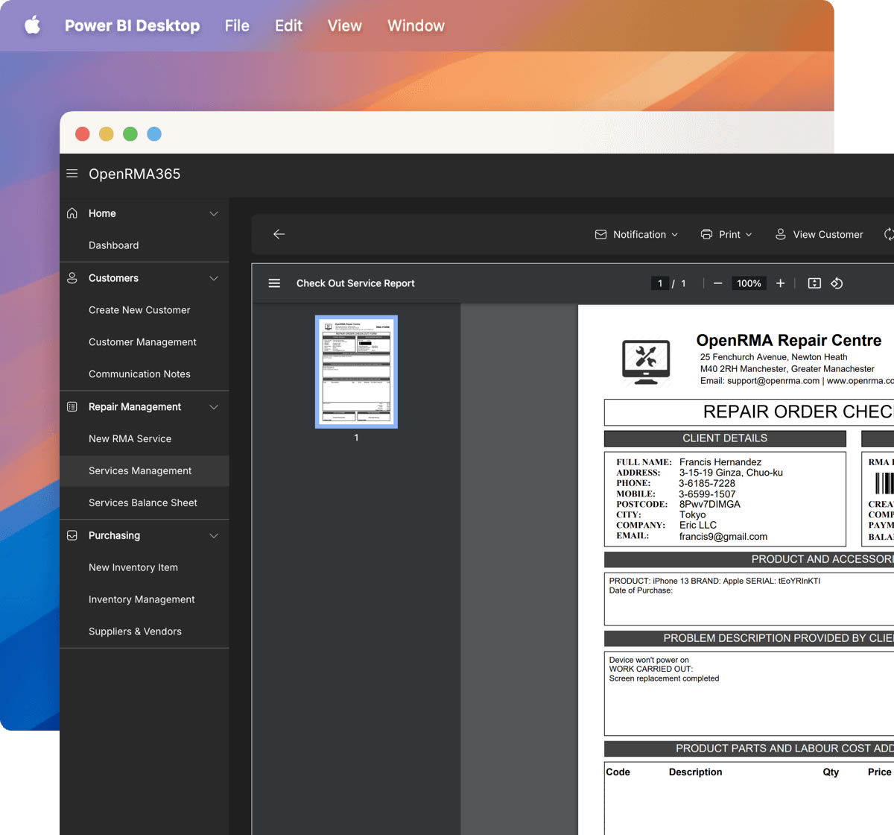894x835 pixels.
Task: Open the Notification dropdown
Action: click(x=637, y=234)
